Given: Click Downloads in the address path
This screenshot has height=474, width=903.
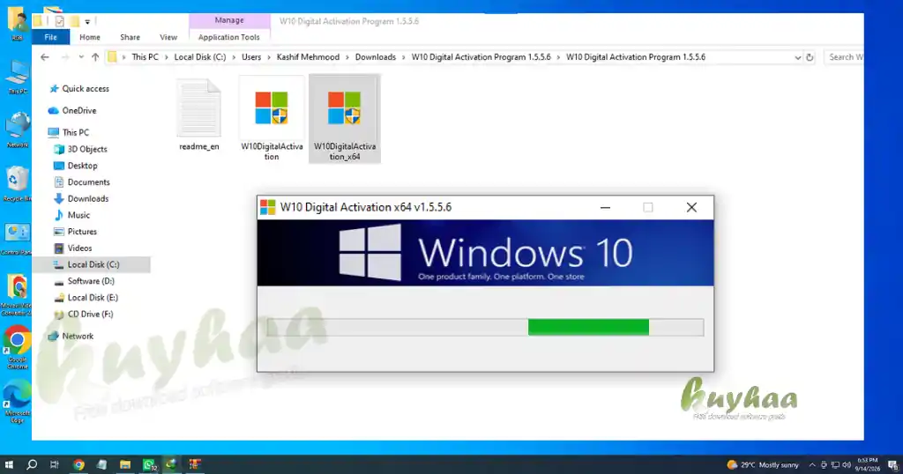Looking at the screenshot, I should pos(376,57).
